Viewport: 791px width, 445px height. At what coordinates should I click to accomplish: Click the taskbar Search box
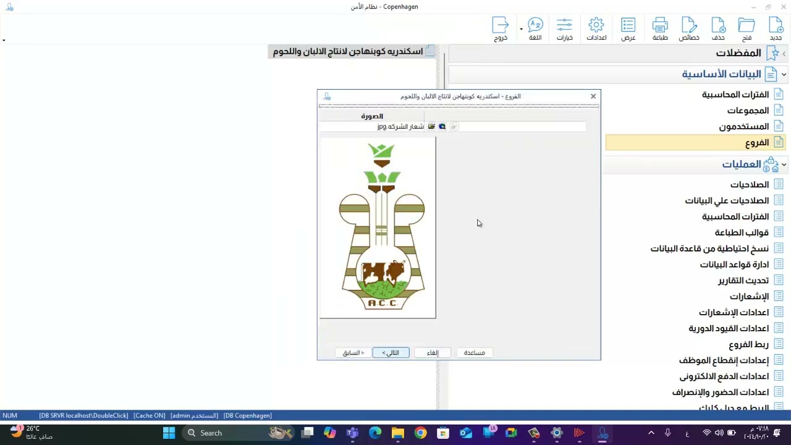(x=238, y=433)
